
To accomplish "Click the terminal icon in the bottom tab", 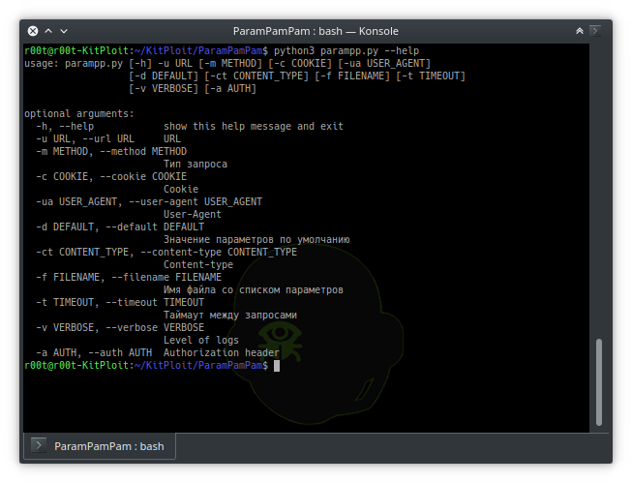I will tap(39, 445).
